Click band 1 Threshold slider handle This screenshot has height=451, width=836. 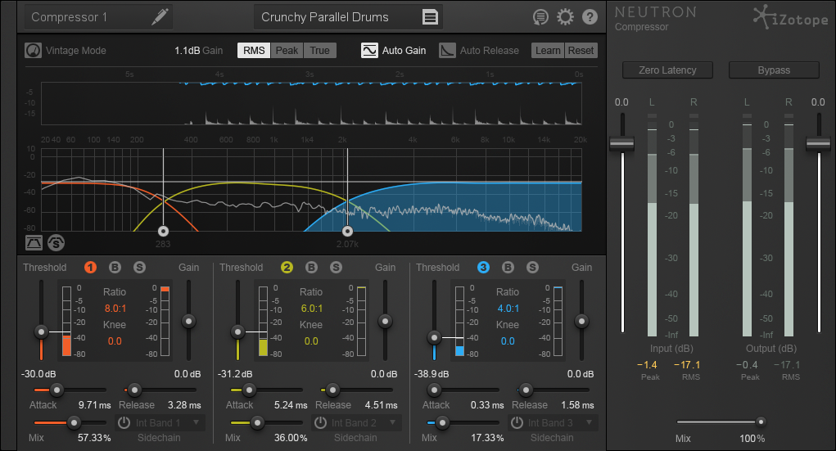pyautogui.click(x=41, y=332)
